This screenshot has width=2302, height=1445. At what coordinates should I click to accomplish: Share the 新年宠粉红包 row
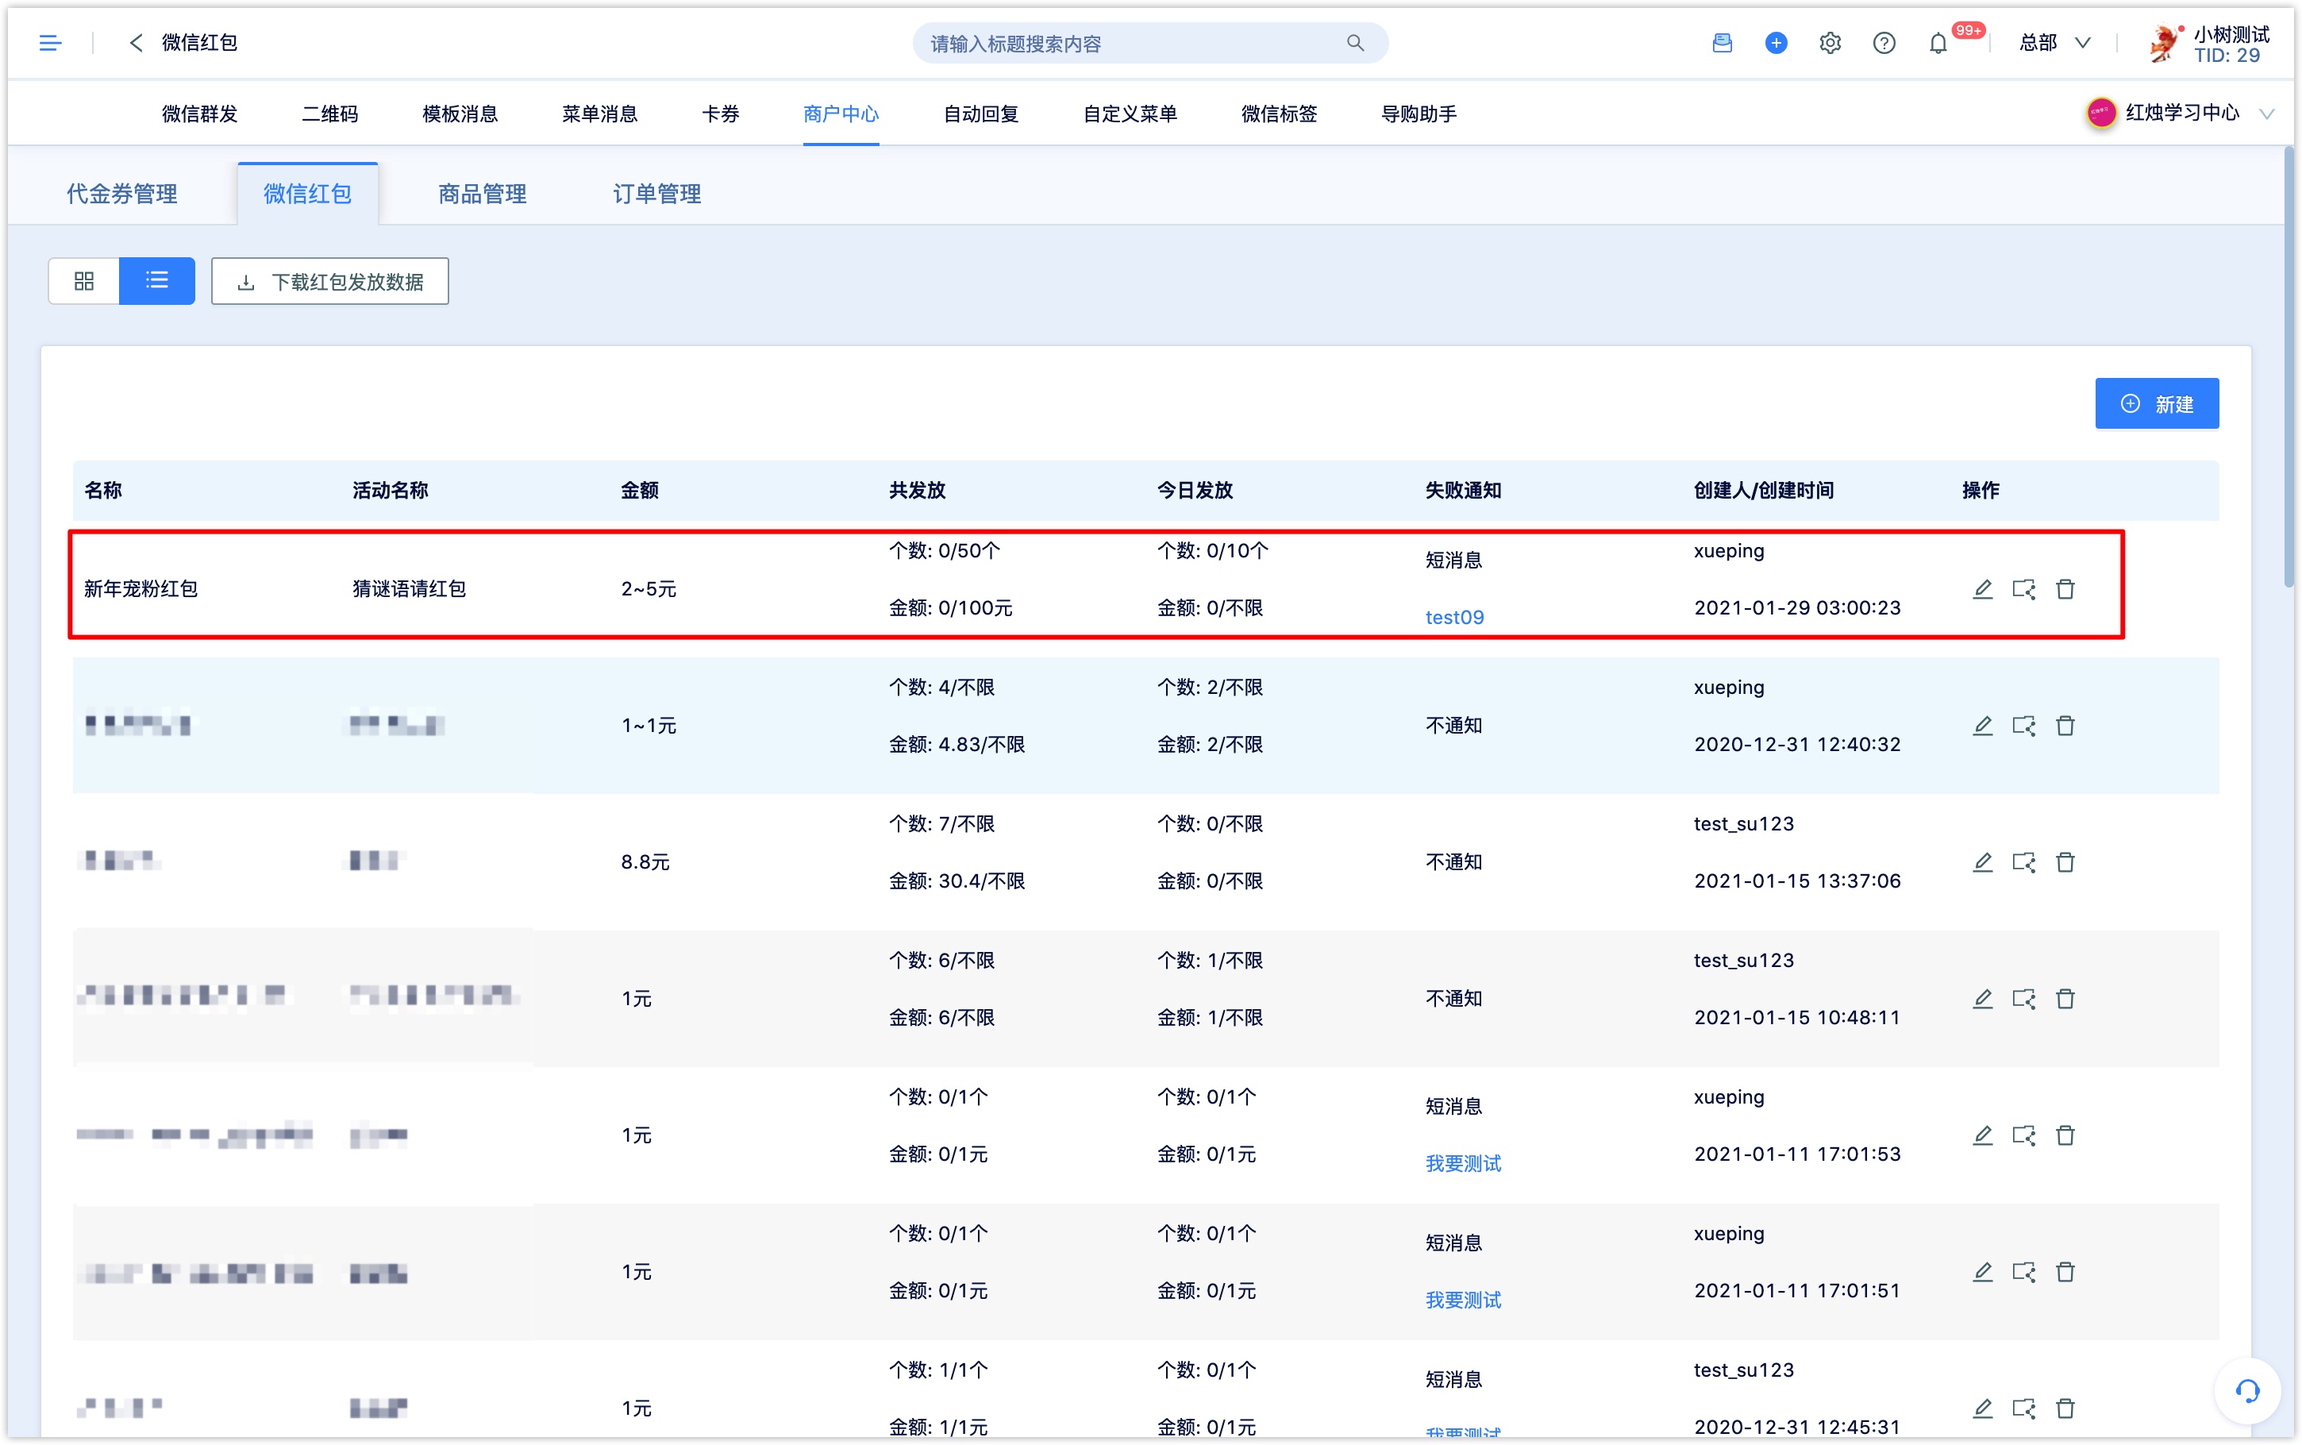point(2024,588)
